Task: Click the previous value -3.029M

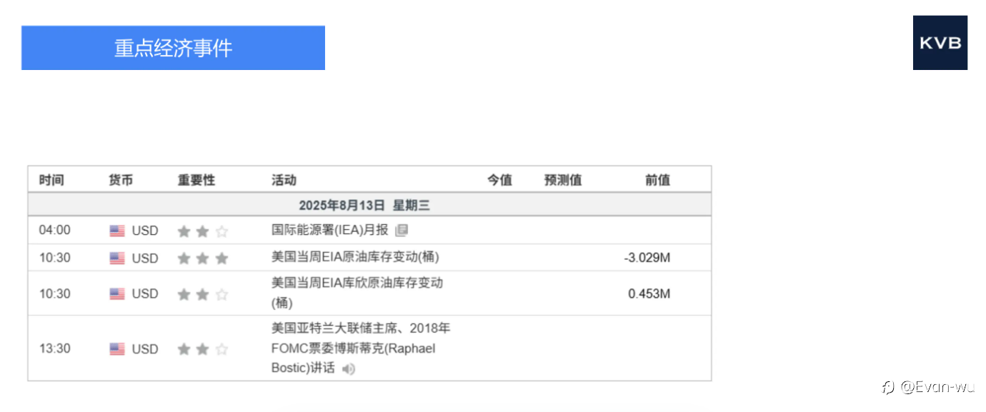Action: click(647, 258)
